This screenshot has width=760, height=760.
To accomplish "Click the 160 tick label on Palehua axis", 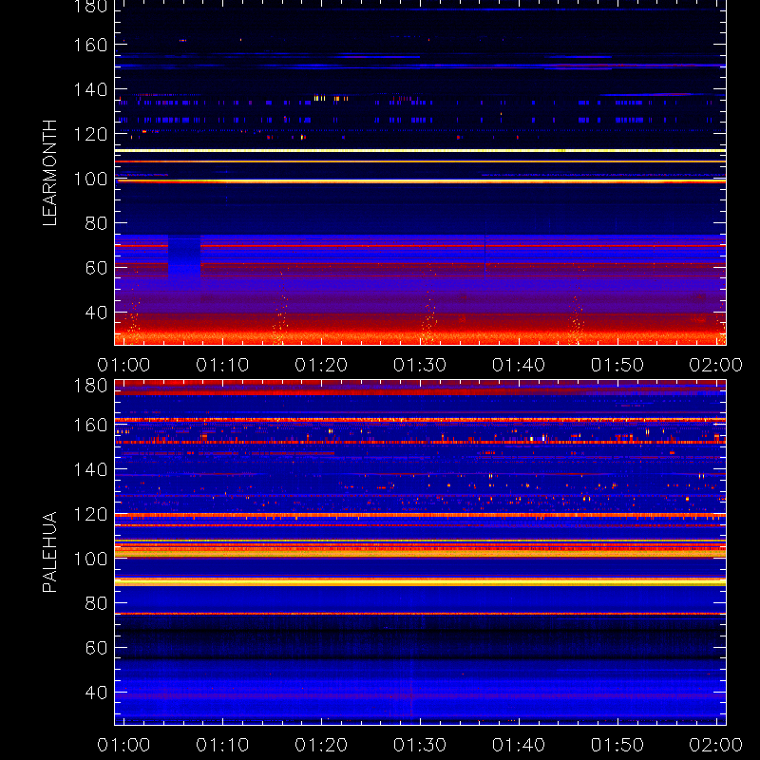I will [90, 425].
